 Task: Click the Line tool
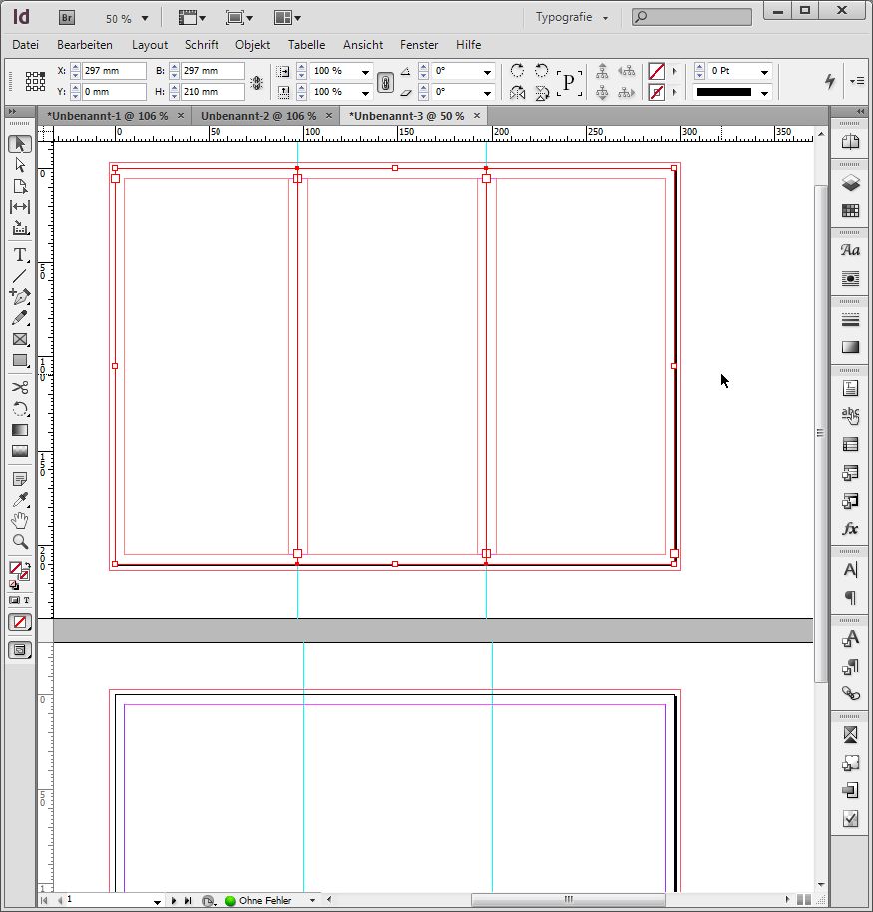(20, 276)
